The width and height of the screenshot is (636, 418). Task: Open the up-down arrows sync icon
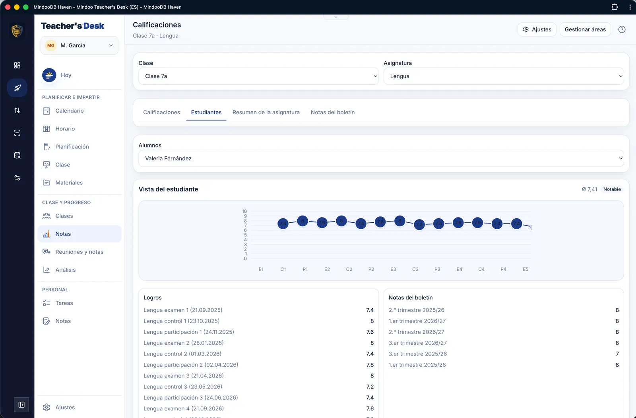17,110
